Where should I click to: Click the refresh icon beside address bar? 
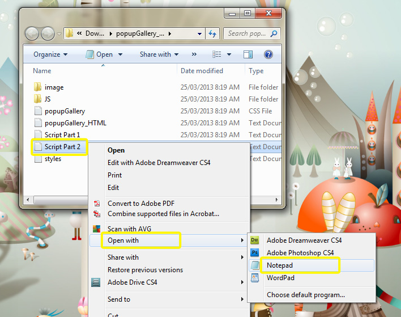pos(213,33)
